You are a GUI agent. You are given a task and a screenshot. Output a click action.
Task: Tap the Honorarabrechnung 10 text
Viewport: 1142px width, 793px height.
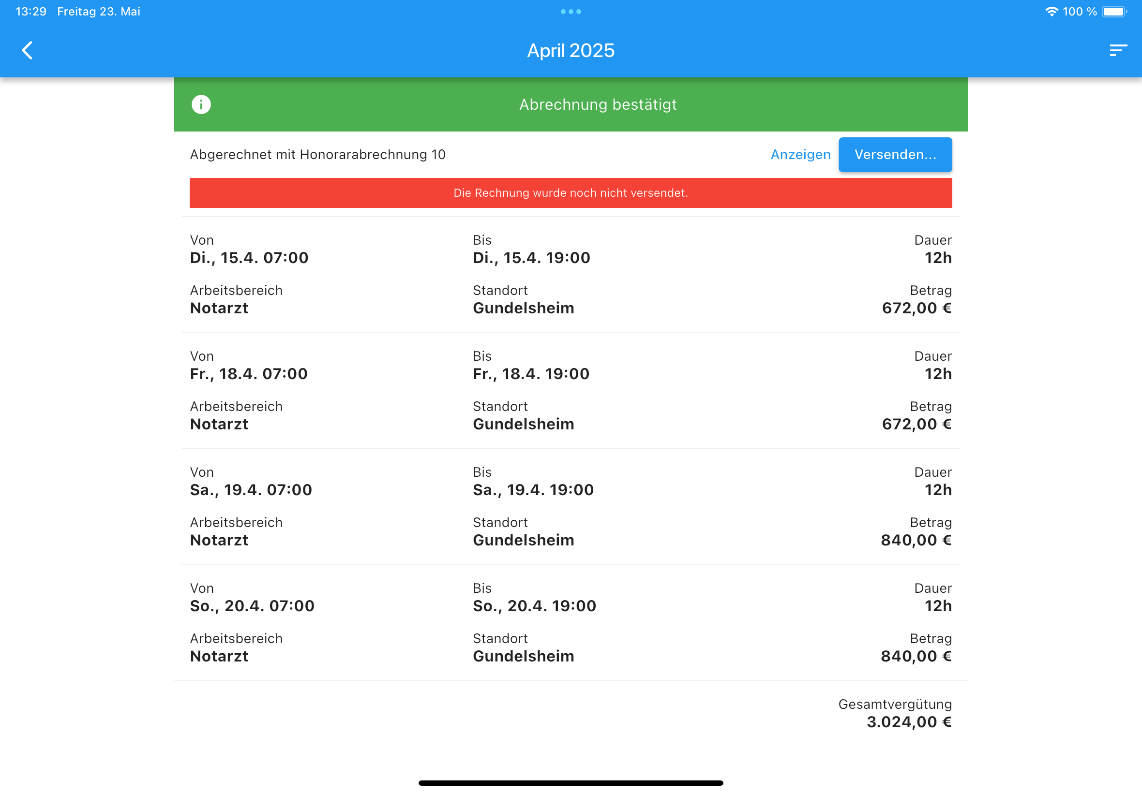point(373,155)
